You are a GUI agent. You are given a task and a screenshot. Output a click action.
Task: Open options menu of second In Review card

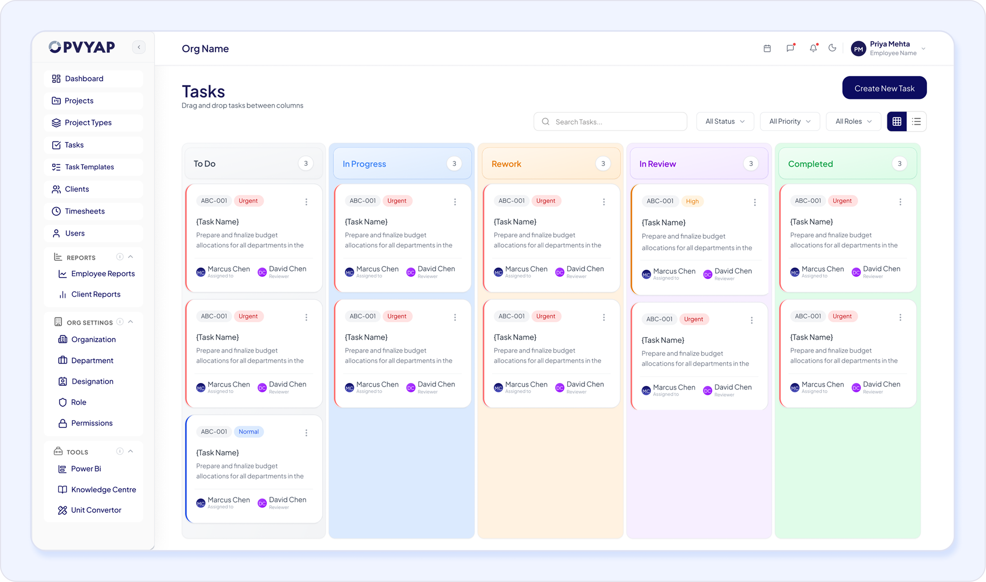tap(751, 321)
